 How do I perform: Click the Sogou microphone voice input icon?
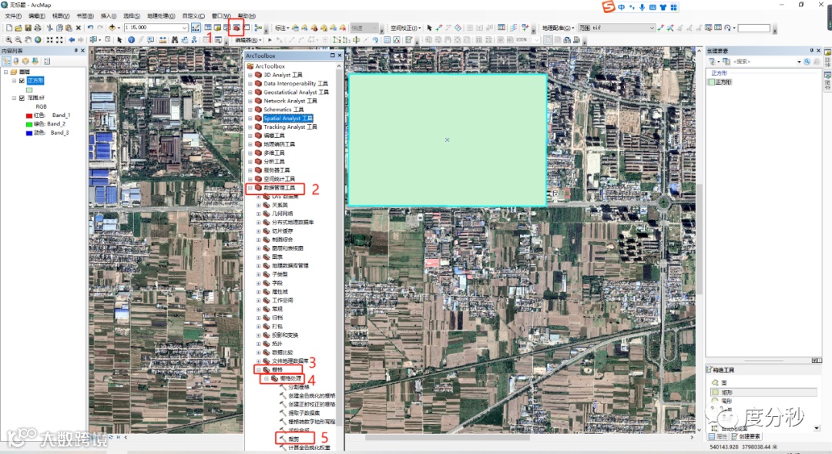pyautogui.click(x=642, y=7)
